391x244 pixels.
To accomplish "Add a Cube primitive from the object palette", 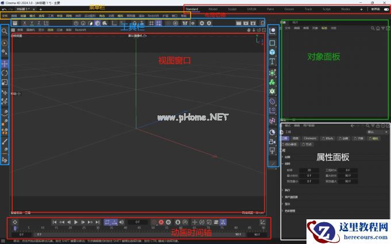I will point(273,52).
